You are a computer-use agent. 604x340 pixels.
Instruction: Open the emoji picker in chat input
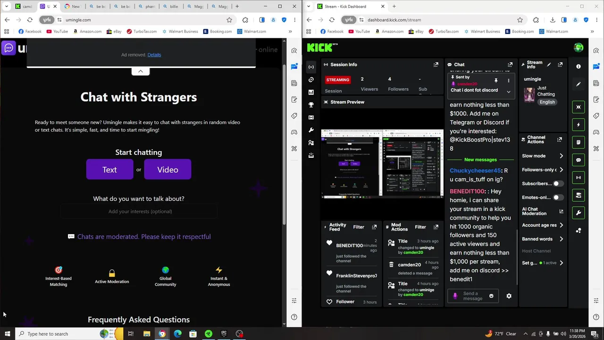click(x=491, y=296)
